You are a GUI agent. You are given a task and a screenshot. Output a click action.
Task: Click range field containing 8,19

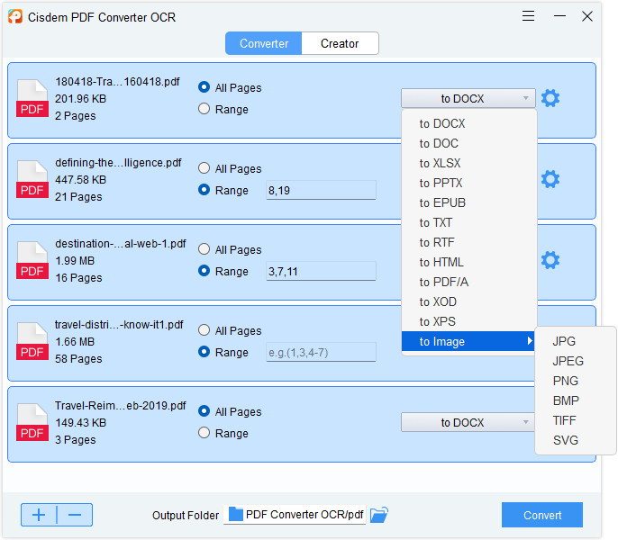[x=321, y=190]
